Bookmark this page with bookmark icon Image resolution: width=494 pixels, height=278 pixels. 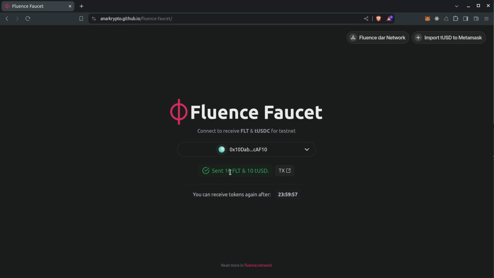pyautogui.click(x=81, y=19)
